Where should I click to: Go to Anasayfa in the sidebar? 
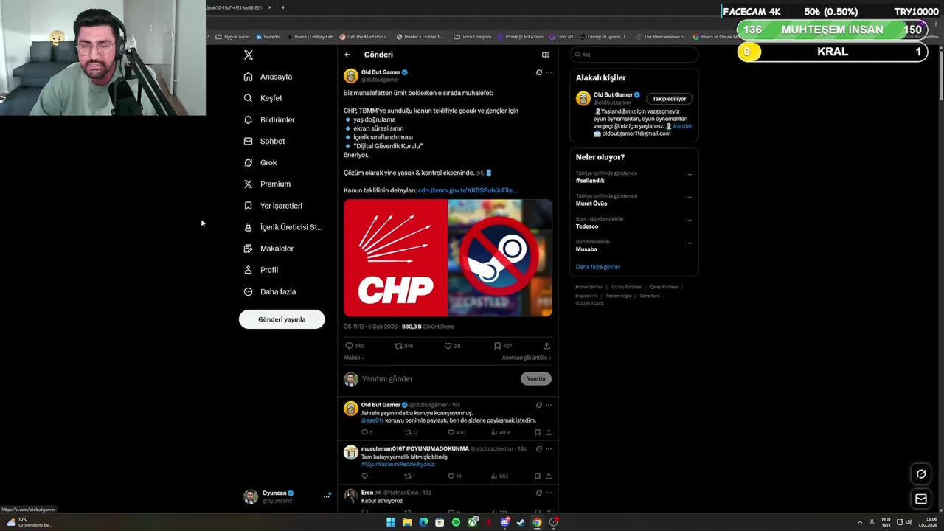click(268, 77)
